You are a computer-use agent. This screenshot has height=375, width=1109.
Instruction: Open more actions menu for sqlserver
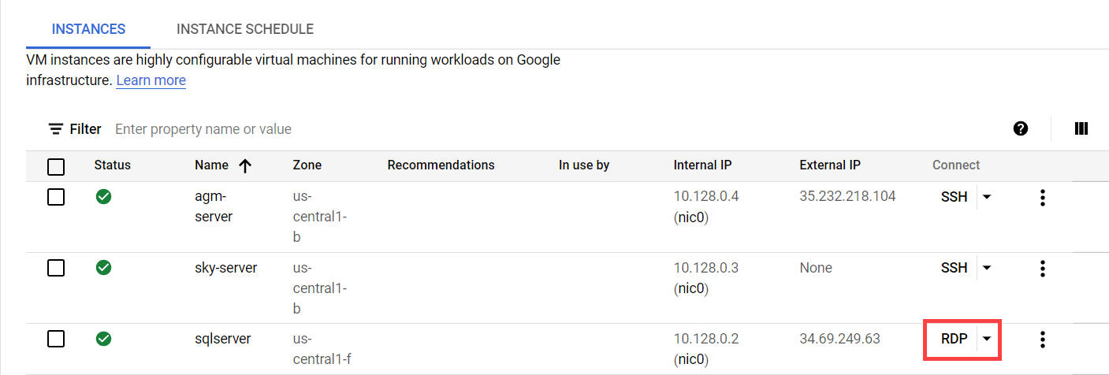pos(1042,340)
